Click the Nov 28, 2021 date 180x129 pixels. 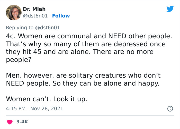point(47,109)
